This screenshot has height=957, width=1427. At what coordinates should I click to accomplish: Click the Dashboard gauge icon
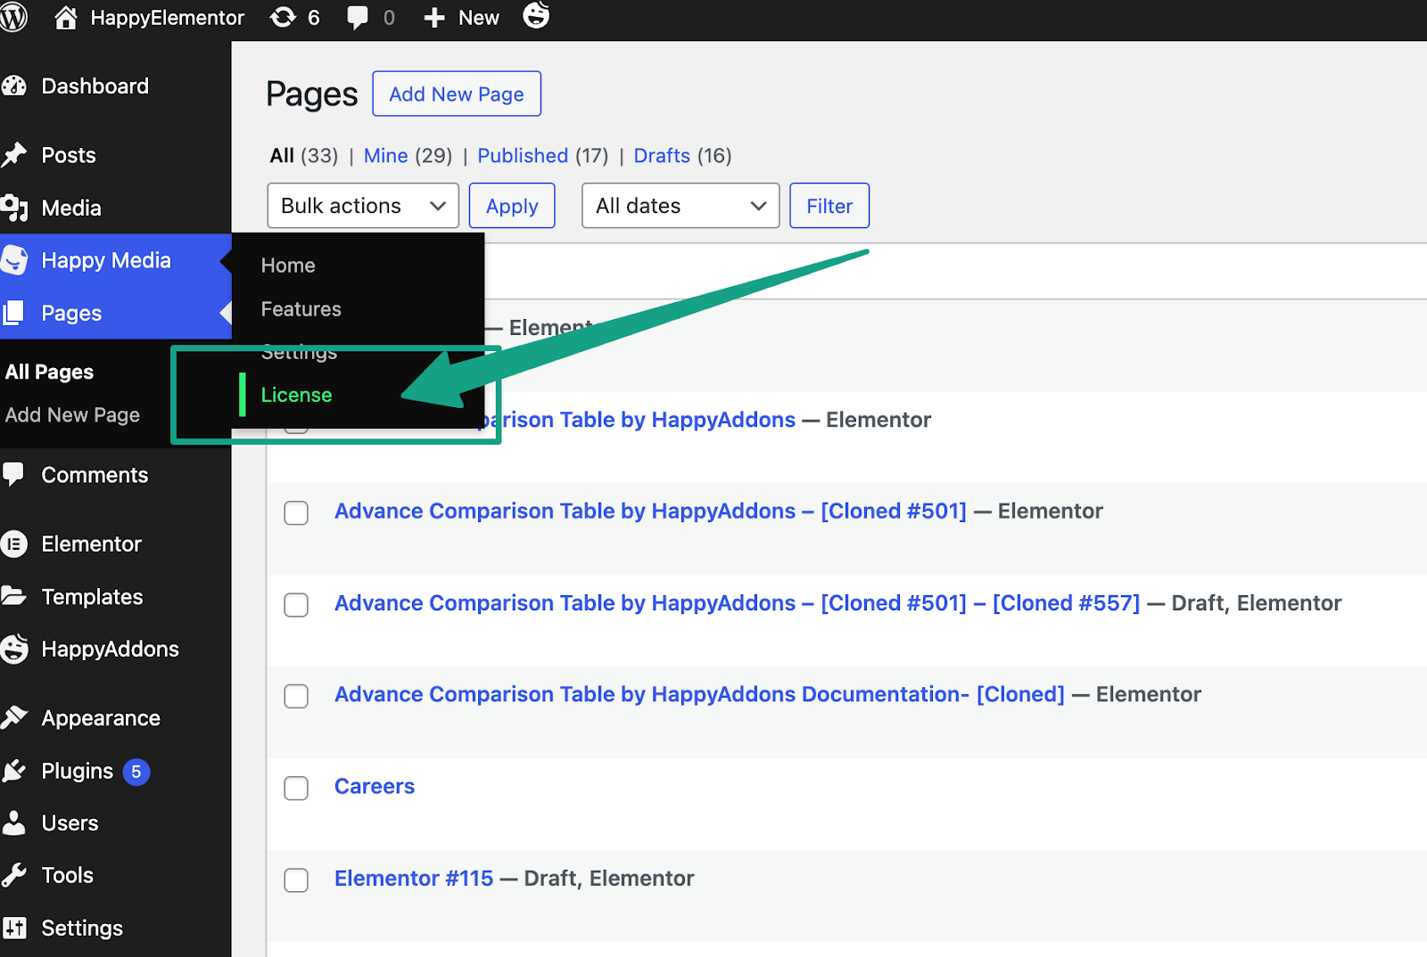(14, 86)
